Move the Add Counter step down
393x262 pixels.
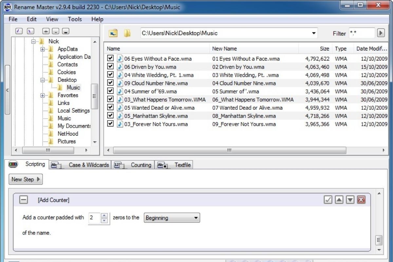[x=350, y=200]
